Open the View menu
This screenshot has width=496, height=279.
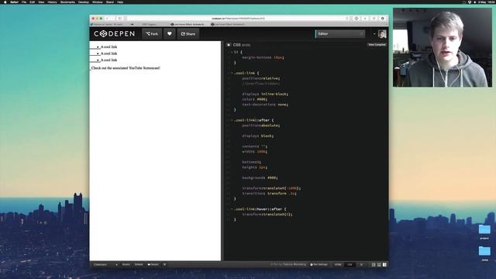[41, 2]
